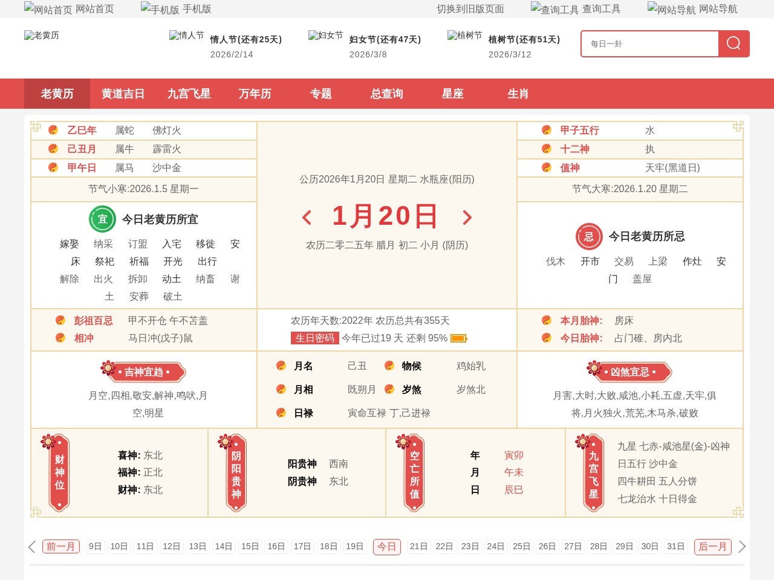Click the red 忌 circle icon
Image resolution: width=774 pixels, height=580 pixels.
(588, 236)
